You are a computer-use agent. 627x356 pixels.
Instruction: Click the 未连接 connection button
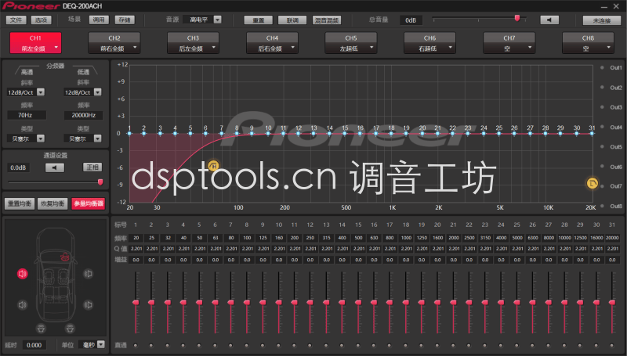[x=601, y=20]
